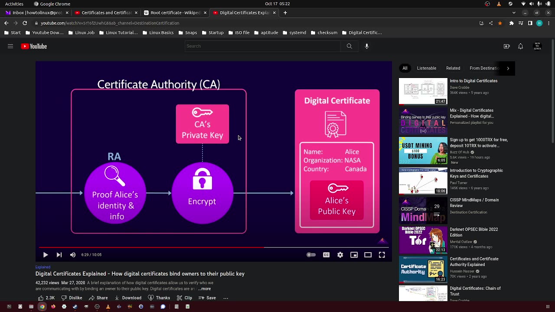This screenshot has height=312, width=555.
Task: Open the Linux Job bookmark folder
Action: 81,32
